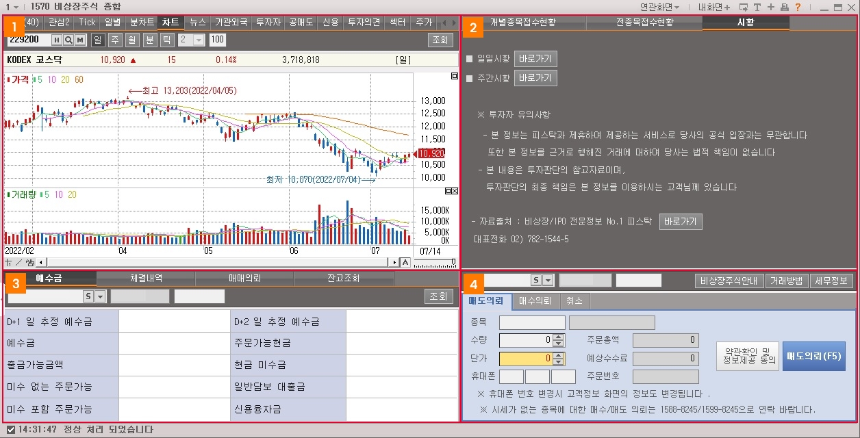Expand the deposit panel account dropdown
Screen dimensions: 860x438
point(100,296)
